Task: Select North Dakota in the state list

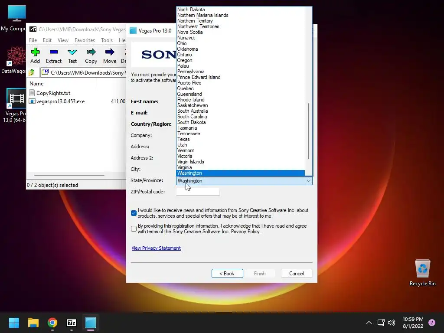Action: click(x=241, y=10)
